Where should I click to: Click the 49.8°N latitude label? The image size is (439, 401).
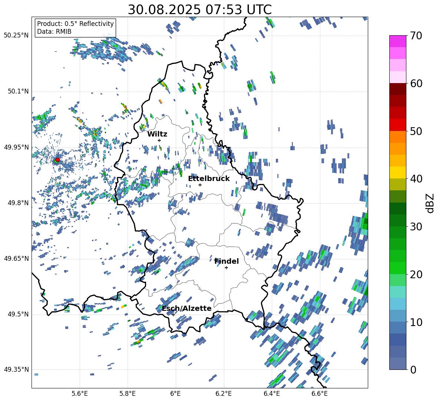coord(18,203)
